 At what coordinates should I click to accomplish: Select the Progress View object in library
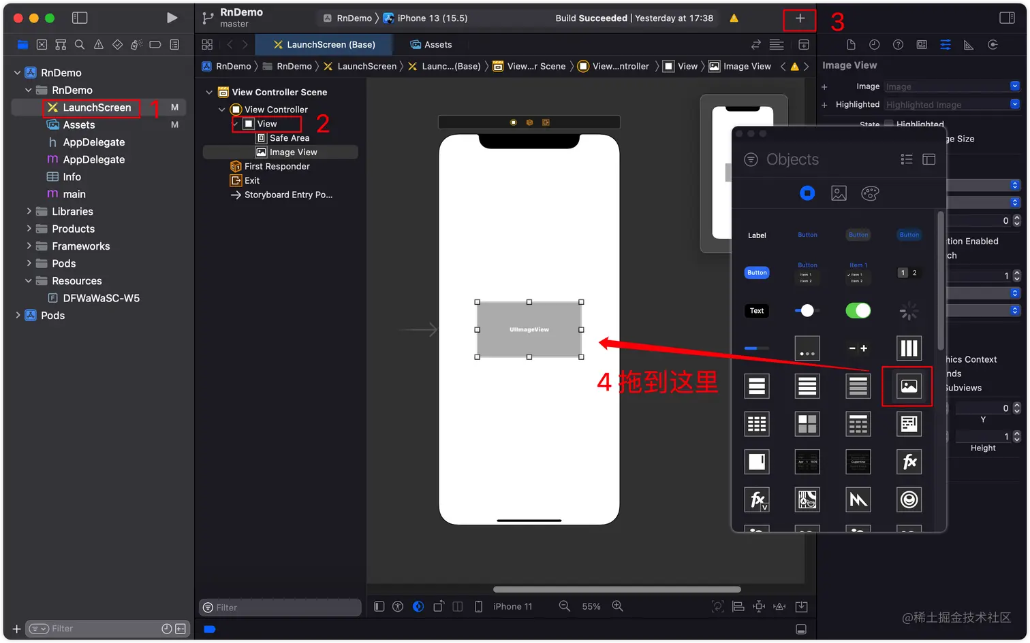click(757, 348)
